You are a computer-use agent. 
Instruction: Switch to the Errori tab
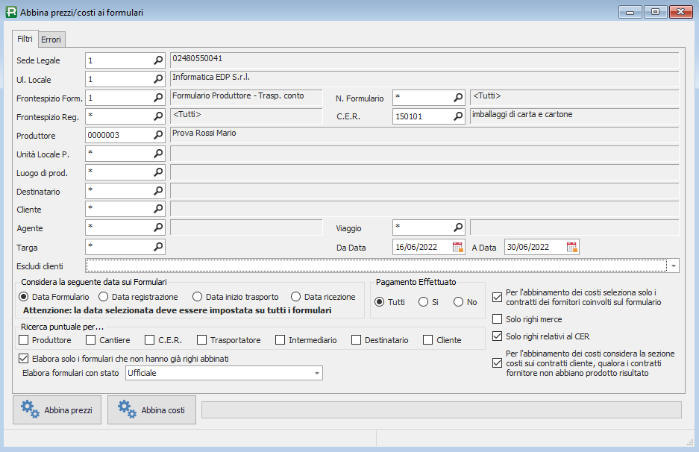click(51, 39)
